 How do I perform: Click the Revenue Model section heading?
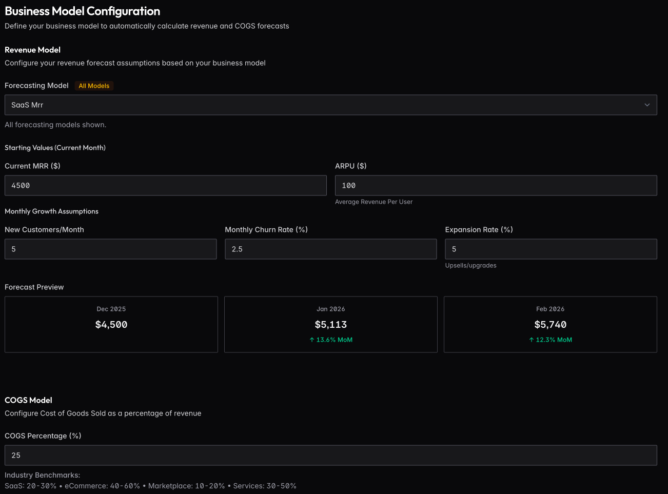pos(33,50)
